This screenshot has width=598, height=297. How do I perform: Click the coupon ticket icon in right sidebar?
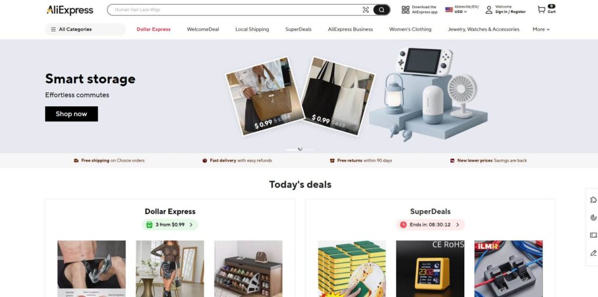593,235
